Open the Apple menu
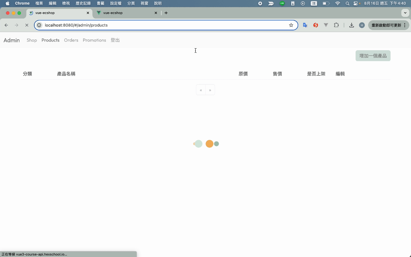This screenshot has width=411, height=257. pos(7,3)
